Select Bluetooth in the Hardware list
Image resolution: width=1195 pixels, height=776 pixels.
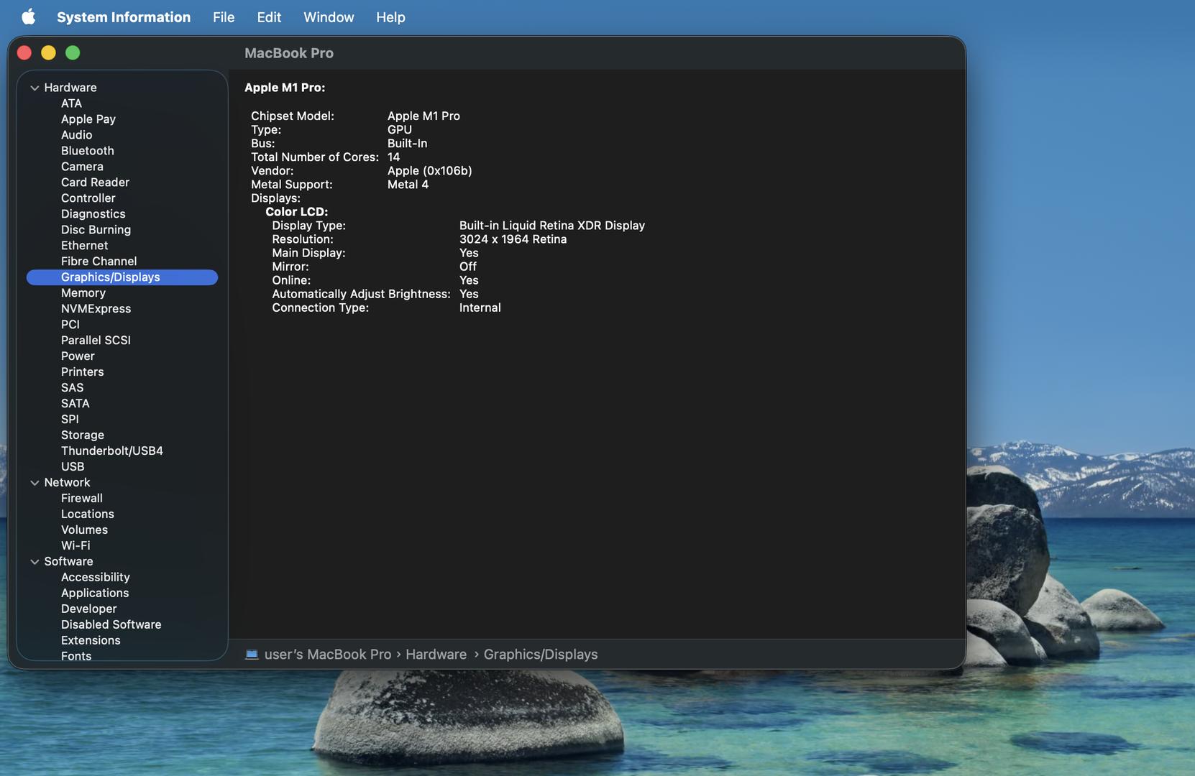coord(88,150)
